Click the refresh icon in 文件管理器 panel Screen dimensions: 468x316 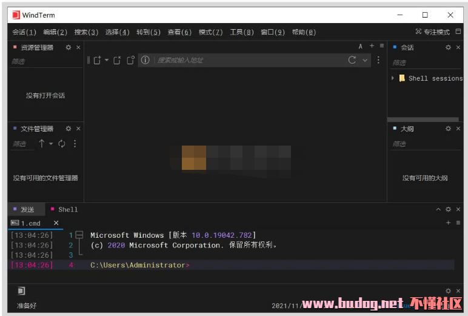coord(62,144)
